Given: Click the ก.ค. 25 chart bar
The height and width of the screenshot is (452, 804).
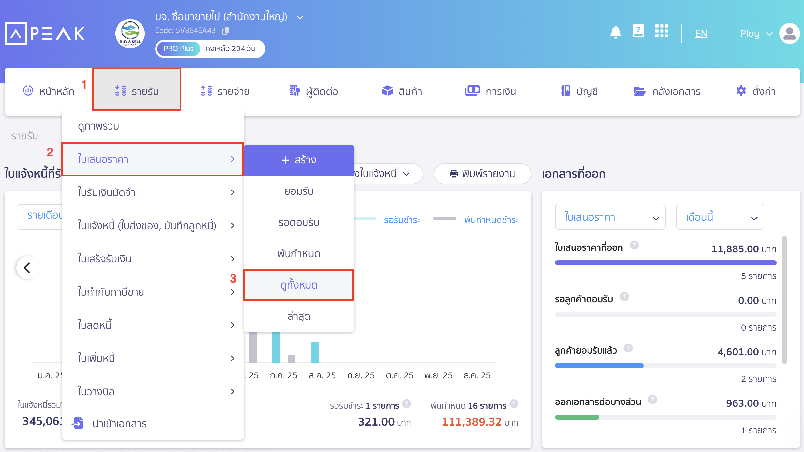Looking at the screenshot, I should coord(276,347).
